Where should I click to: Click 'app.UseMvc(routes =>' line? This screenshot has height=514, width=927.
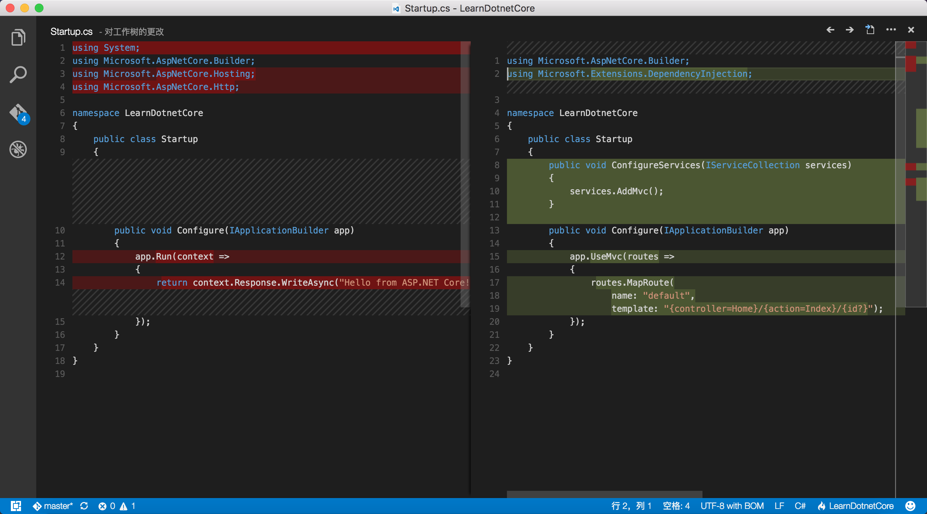622,257
